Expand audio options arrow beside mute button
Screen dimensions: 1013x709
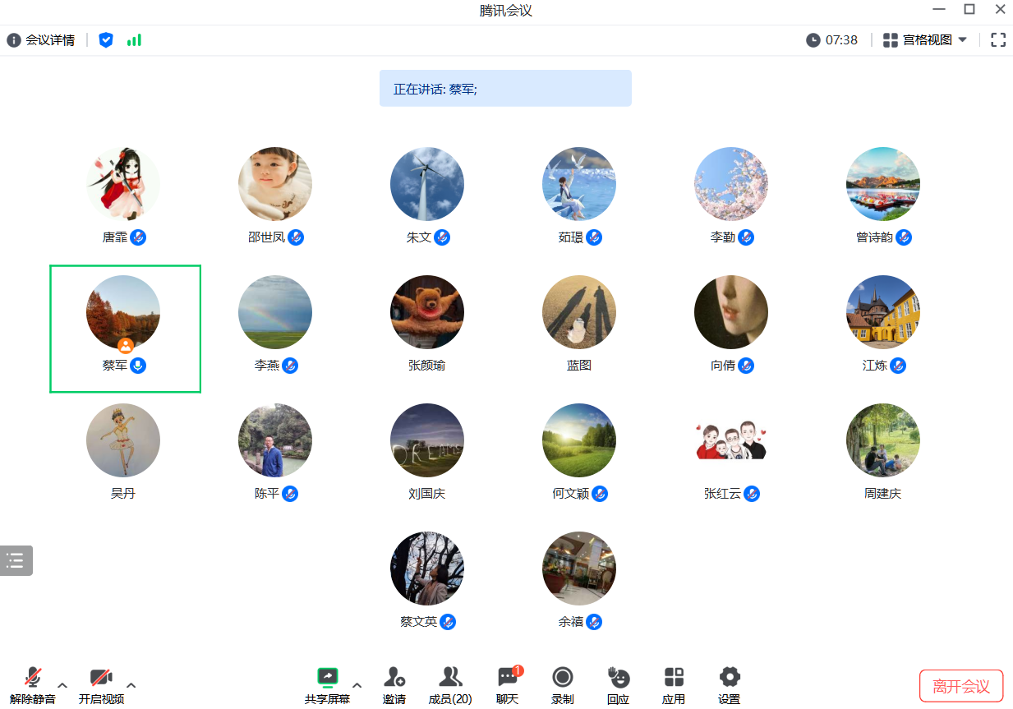(x=62, y=684)
